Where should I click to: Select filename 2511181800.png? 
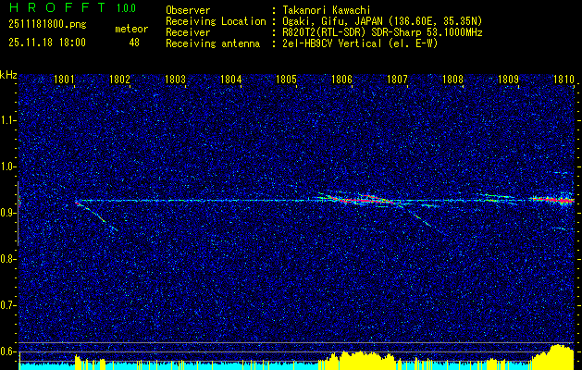(x=47, y=25)
